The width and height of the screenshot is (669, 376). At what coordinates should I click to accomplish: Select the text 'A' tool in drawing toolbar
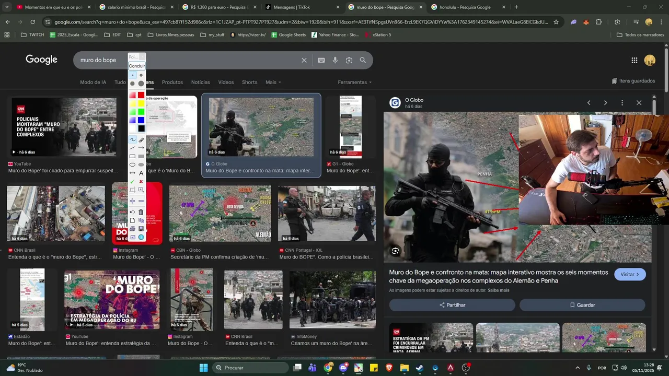tap(141, 173)
